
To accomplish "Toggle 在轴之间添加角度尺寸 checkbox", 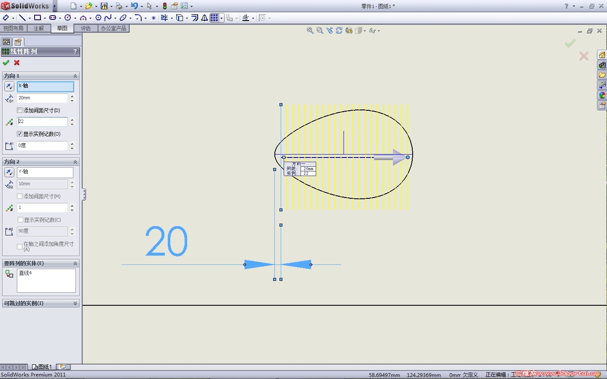I will click(19, 246).
